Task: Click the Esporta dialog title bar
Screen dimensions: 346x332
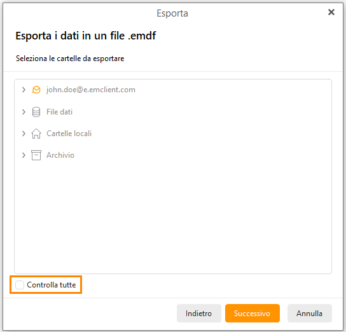Action: point(172,13)
